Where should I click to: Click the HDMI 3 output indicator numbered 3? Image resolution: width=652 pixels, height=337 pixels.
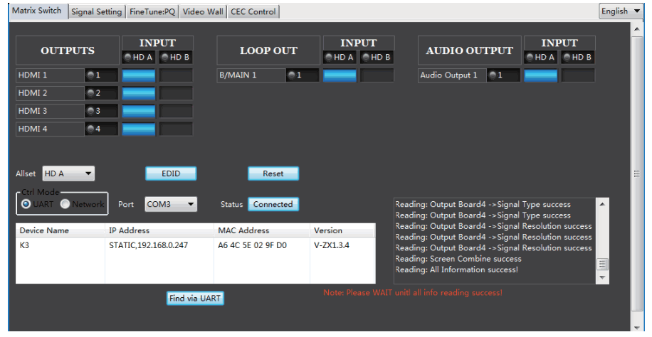[x=102, y=111]
